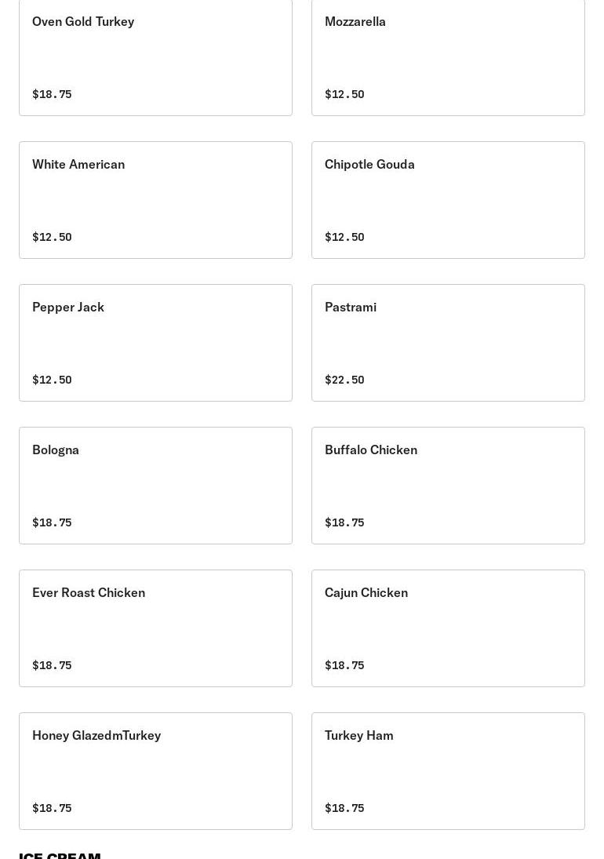The image size is (604, 859).
Task: Select the Honey GlazedmTurkey card
Action: coord(155,770)
